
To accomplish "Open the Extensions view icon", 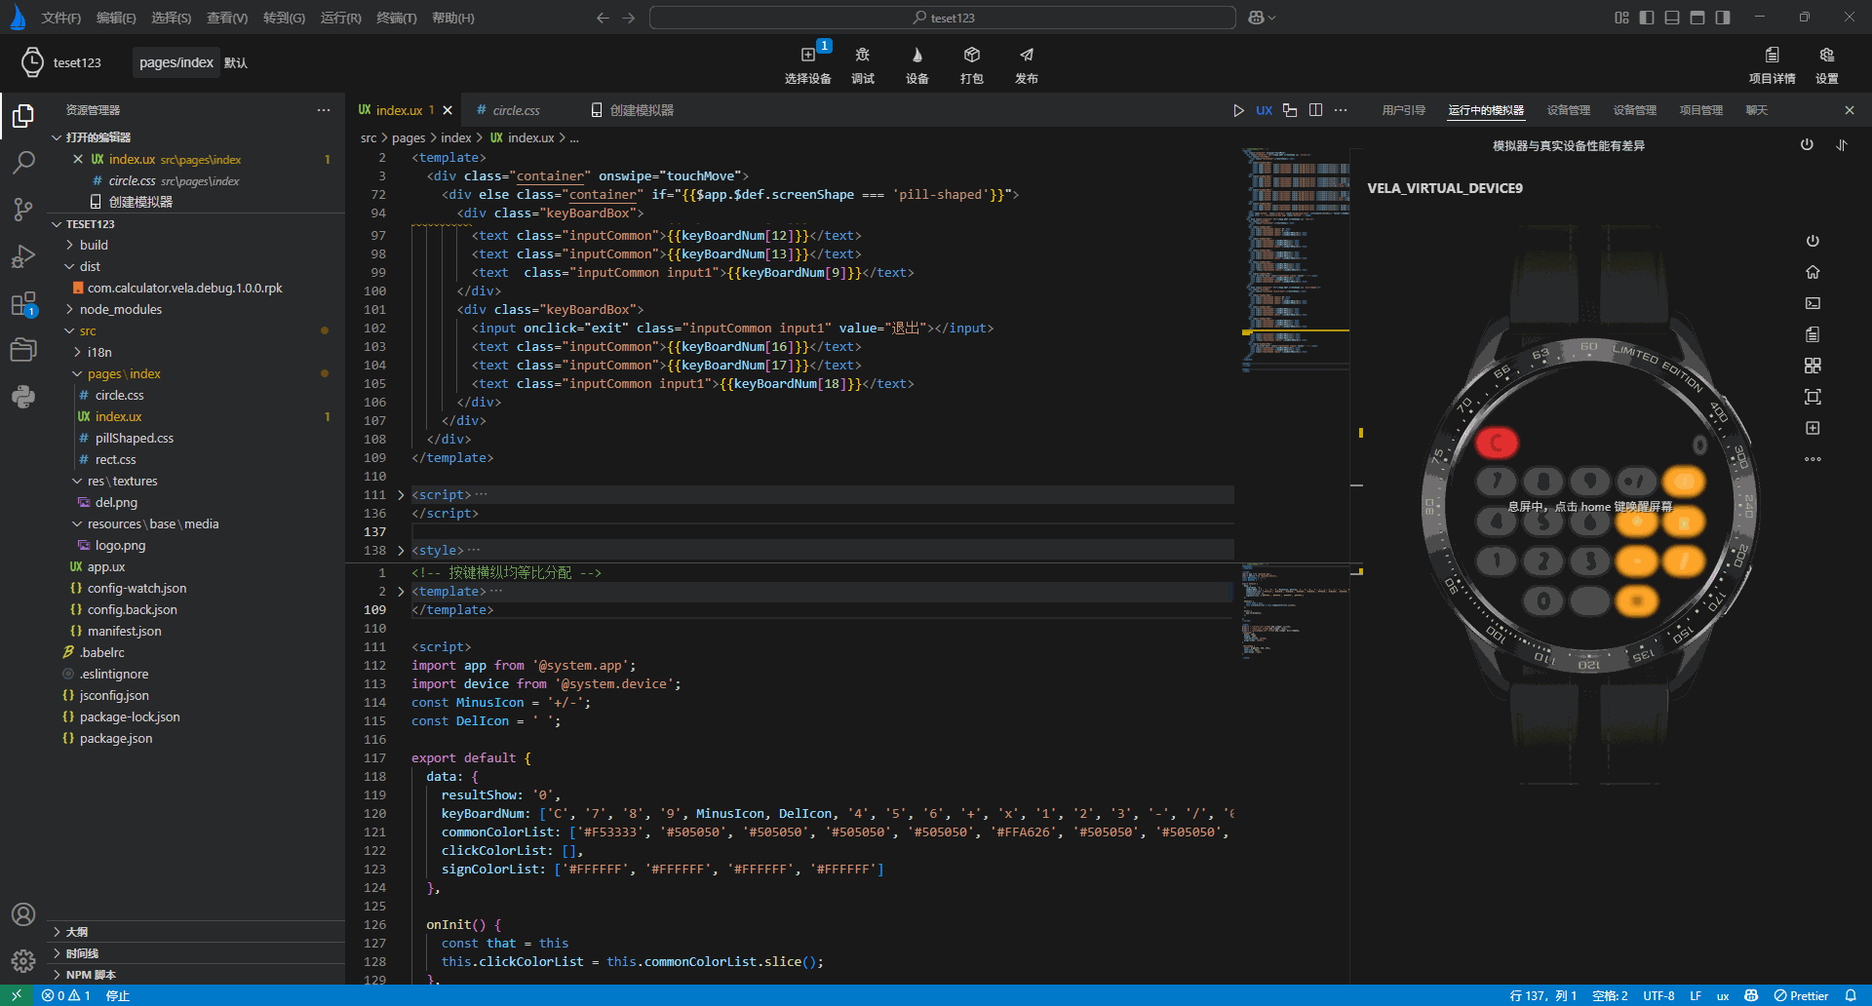I will (x=23, y=304).
